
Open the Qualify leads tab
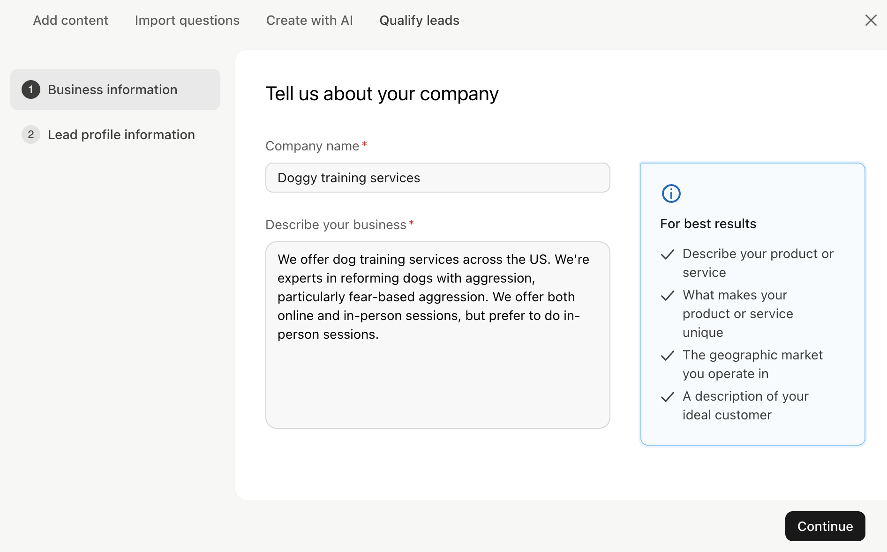(419, 20)
